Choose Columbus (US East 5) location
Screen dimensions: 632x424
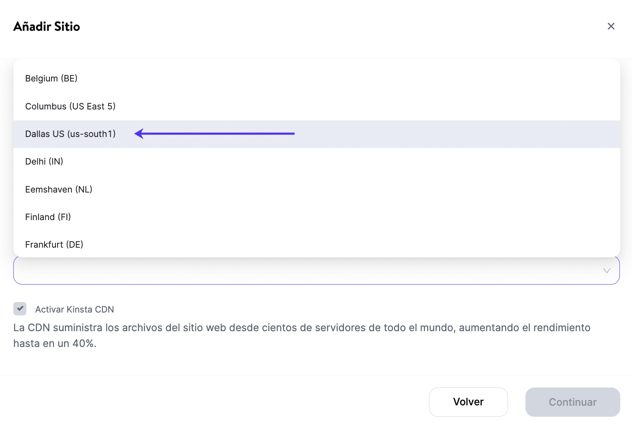pyautogui.click(x=70, y=106)
